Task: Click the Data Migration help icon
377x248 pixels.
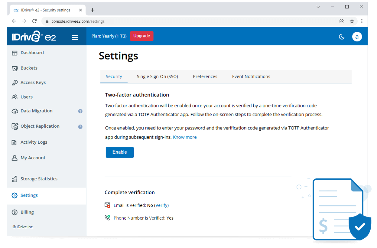Action: tap(80, 111)
